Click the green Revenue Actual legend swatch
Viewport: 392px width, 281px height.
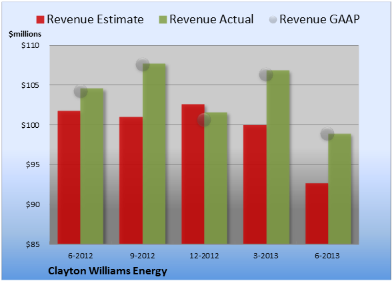[163, 20]
